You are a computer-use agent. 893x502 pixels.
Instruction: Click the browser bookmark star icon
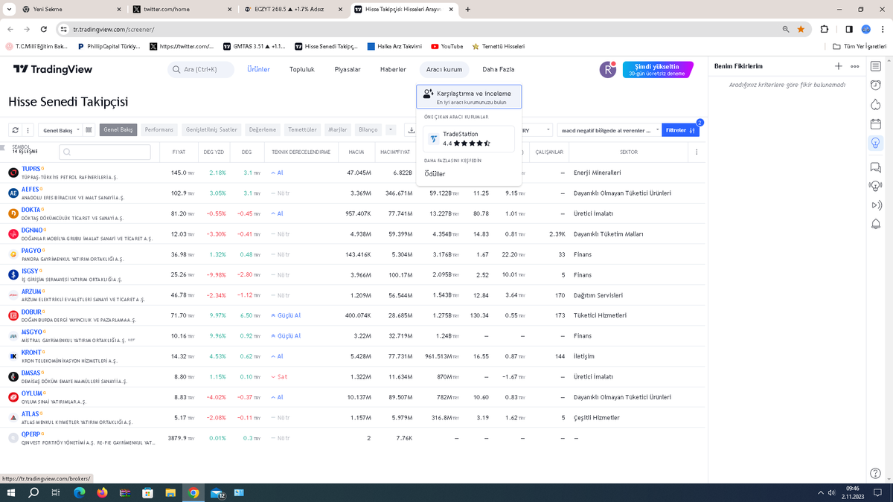pos(801,29)
